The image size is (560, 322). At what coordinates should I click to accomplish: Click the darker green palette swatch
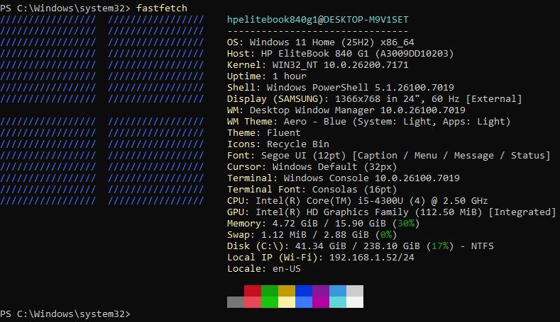tap(270, 291)
